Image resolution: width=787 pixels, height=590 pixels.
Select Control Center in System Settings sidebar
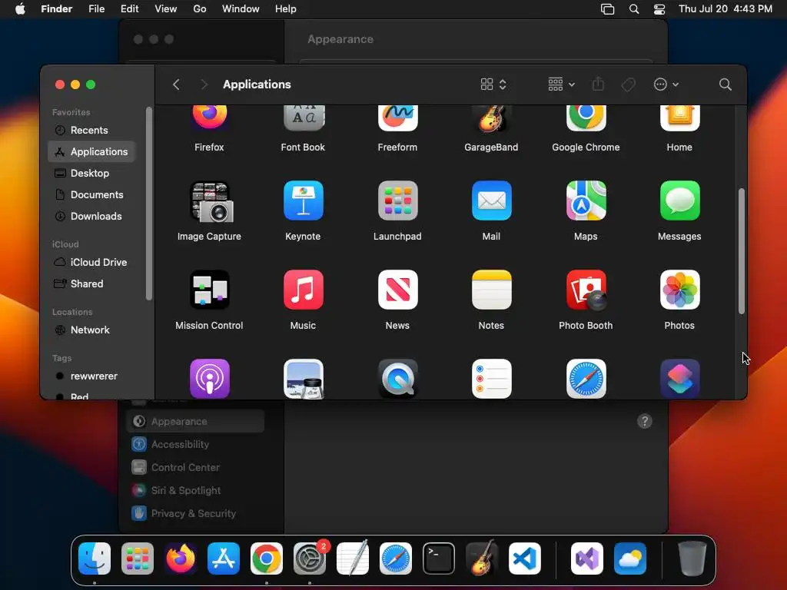[194, 468]
